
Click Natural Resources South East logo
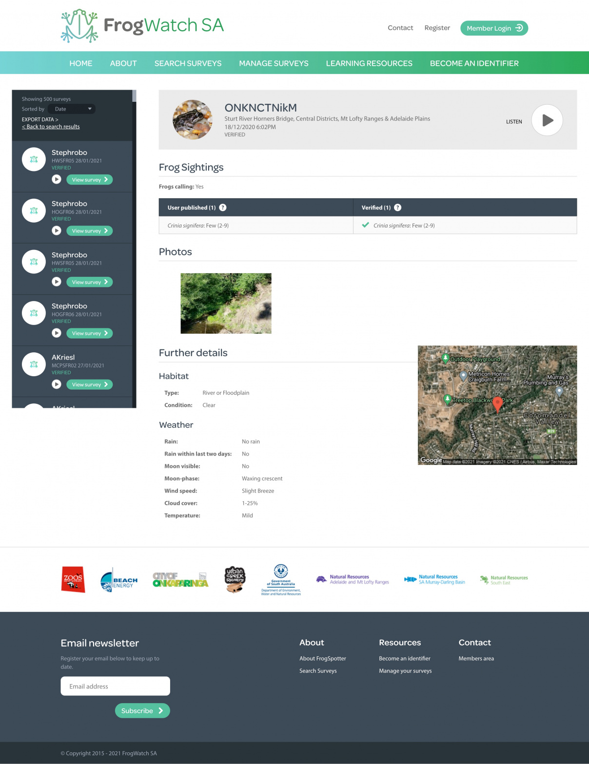[x=504, y=580]
